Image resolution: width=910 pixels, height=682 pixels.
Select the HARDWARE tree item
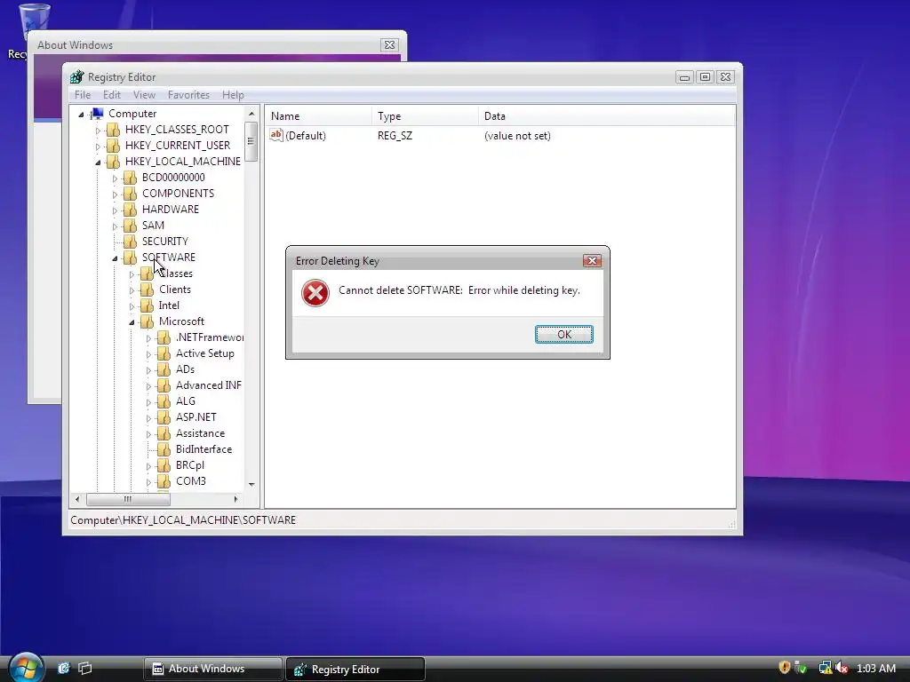point(170,210)
